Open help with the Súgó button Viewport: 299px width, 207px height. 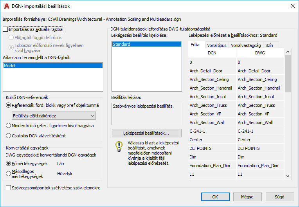coord(280,197)
